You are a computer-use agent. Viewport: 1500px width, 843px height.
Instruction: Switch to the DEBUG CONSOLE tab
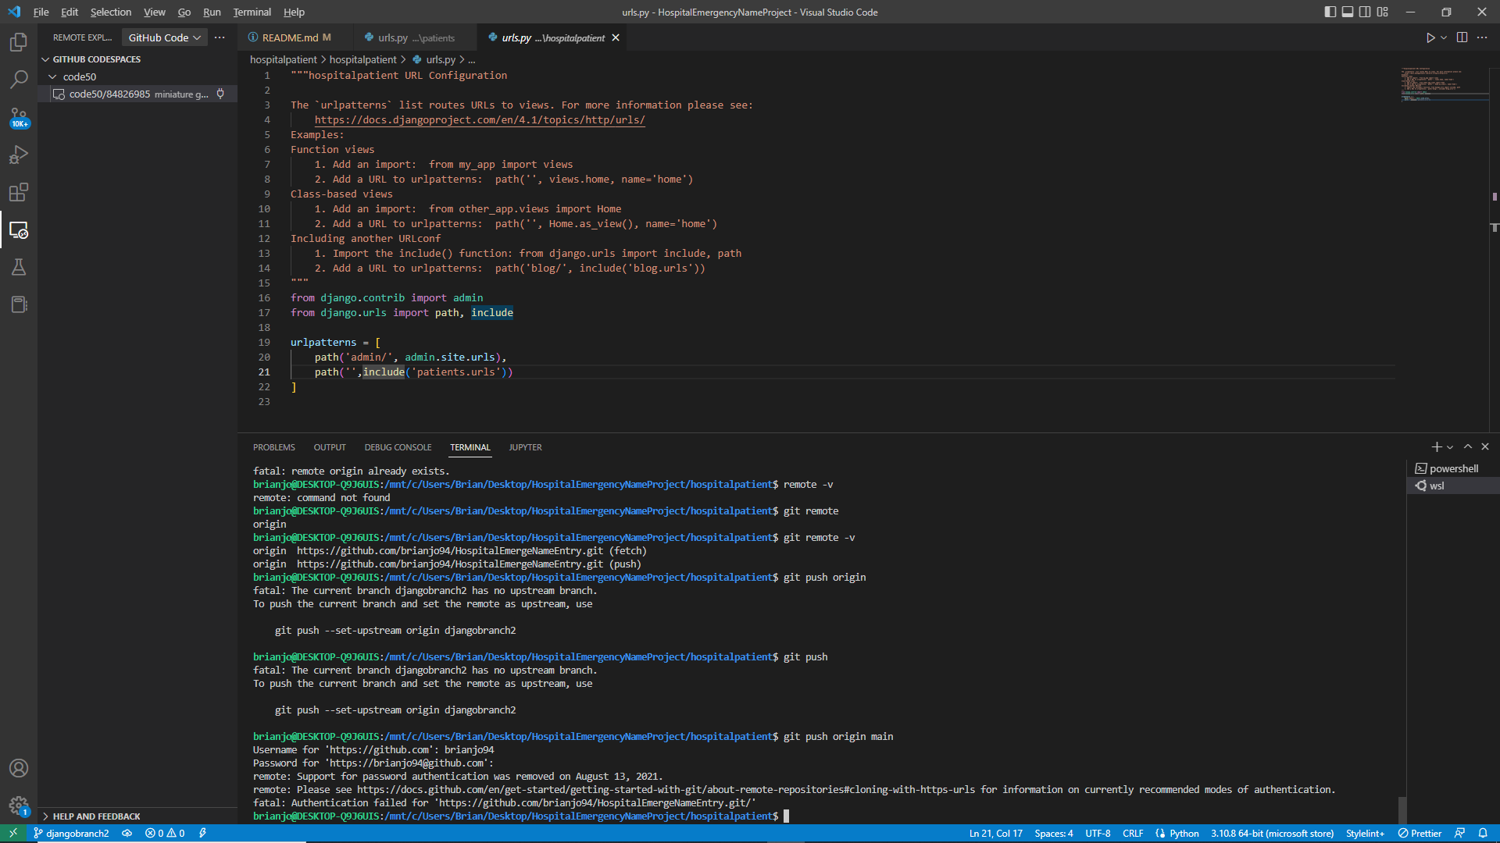pyautogui.click(x=398, y=446)
